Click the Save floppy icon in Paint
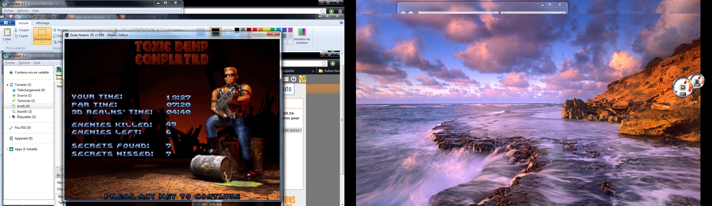Screen dimensions: 712x206 tap(11, 17)
